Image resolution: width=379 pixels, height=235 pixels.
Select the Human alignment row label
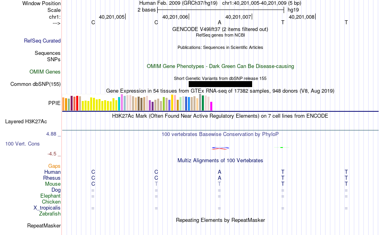coord(52,172)
